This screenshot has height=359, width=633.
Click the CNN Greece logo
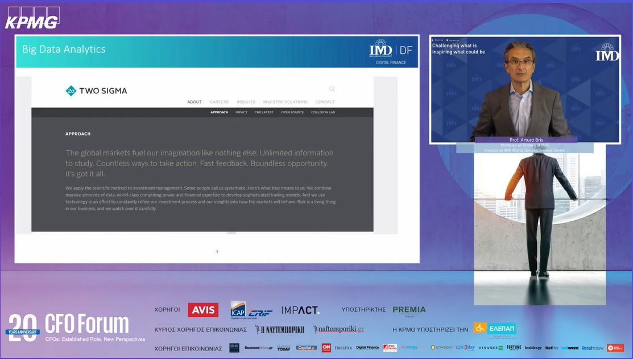(326, 348)
